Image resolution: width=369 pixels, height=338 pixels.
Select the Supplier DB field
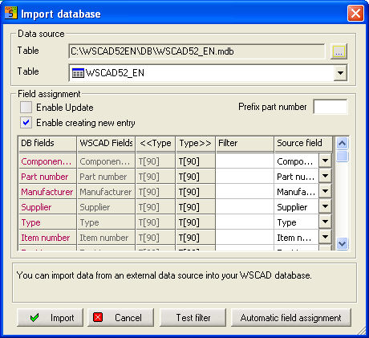[x=47, y=207]
